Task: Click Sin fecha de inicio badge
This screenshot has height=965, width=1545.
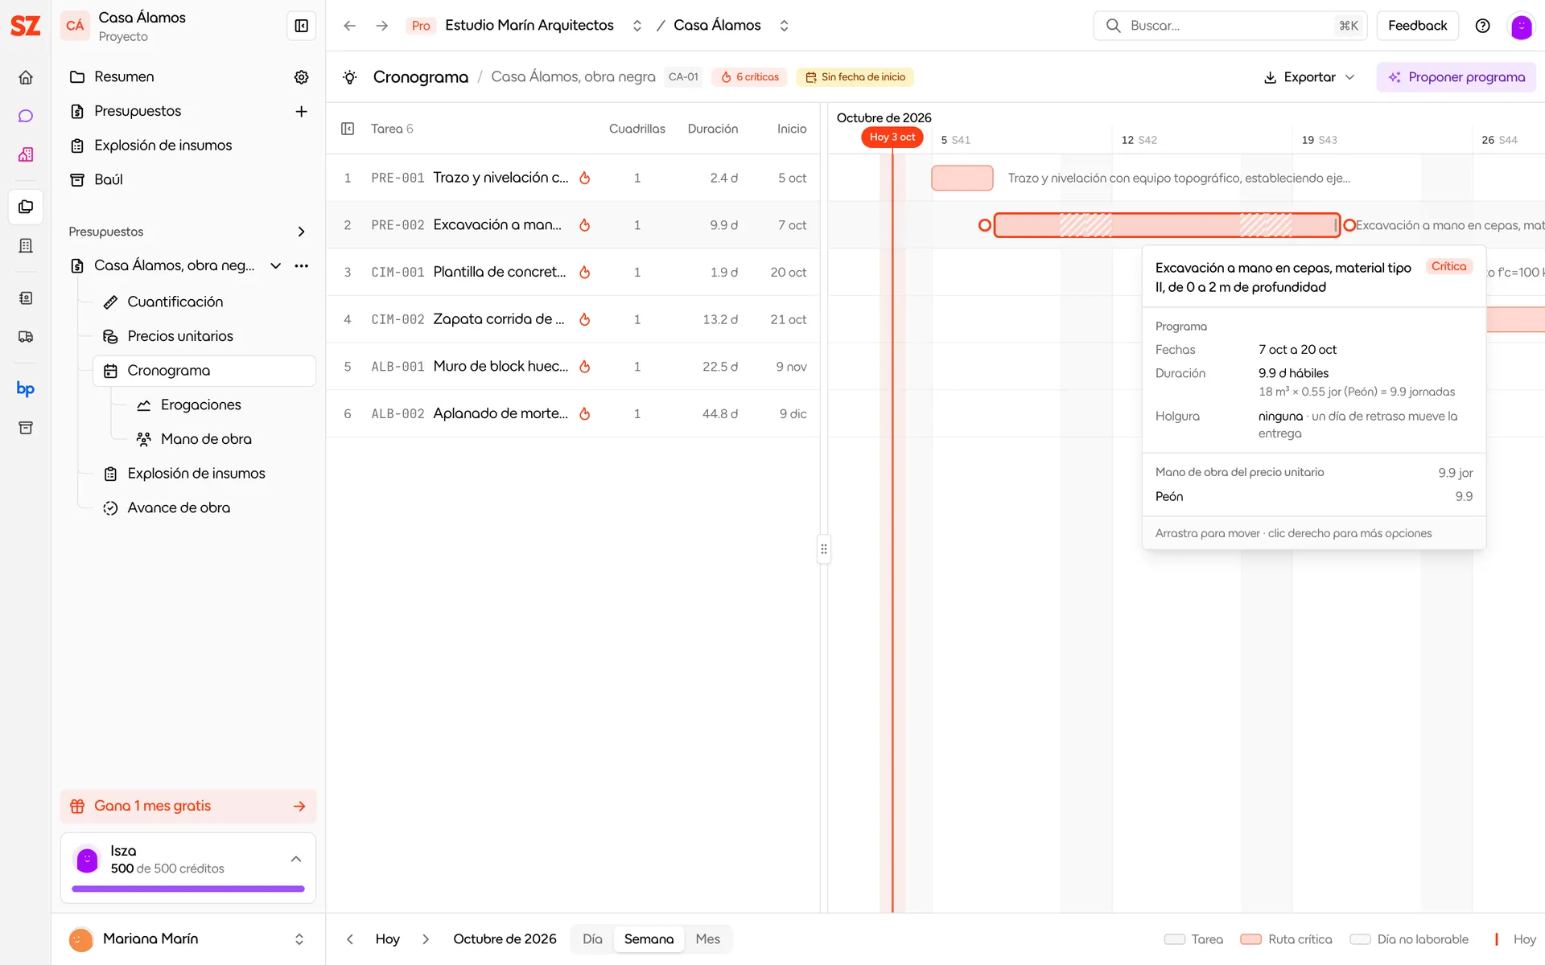Action: 855,77
